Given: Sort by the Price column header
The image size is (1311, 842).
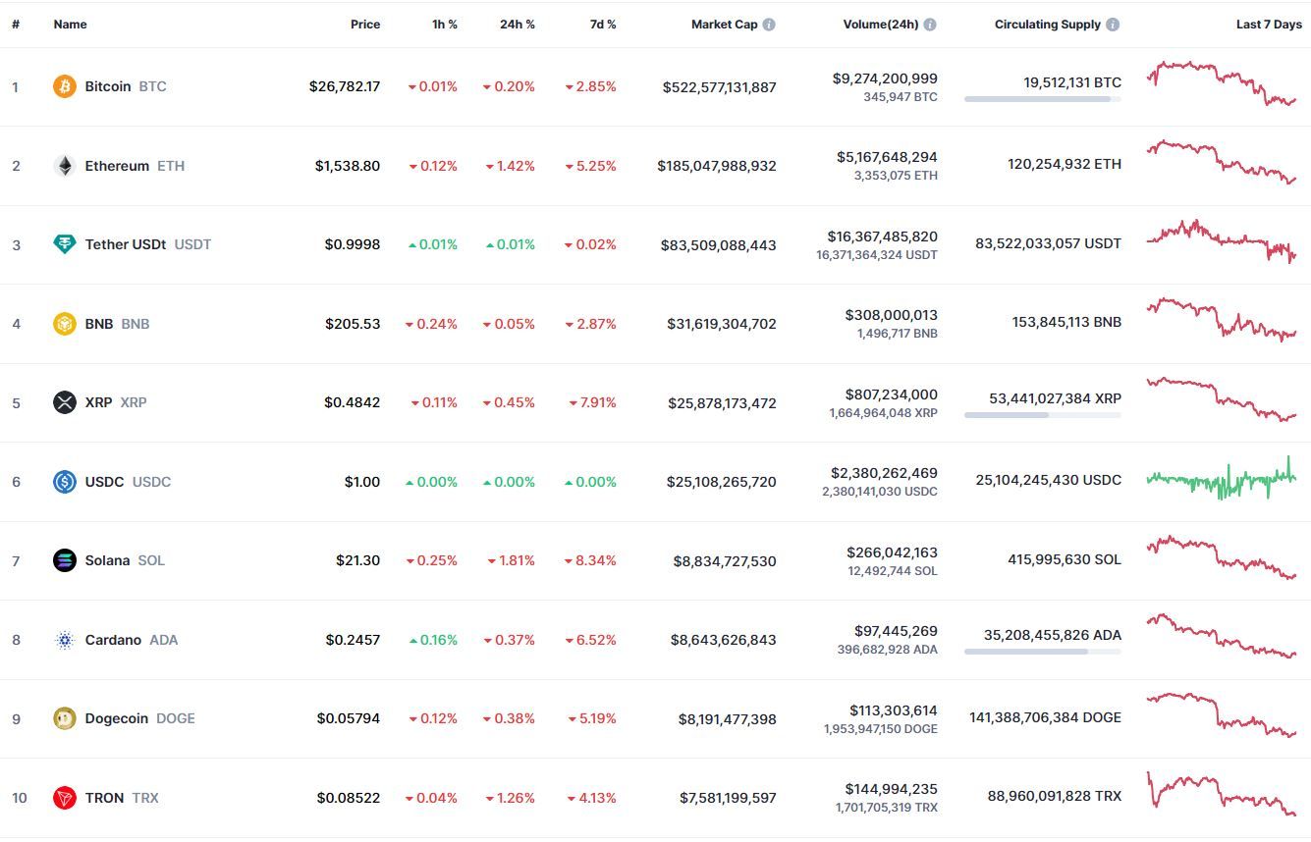Looking at the screenshot, I should [365, 25].
